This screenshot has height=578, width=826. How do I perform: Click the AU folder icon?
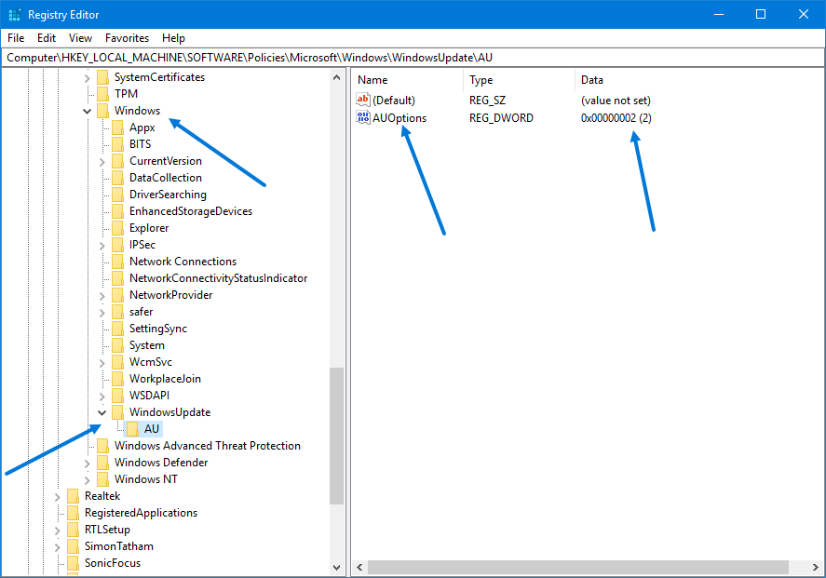coord(132,429)
